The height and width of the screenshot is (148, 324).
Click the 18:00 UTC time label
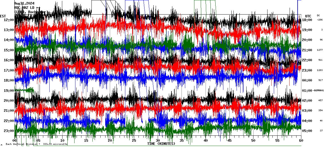(307, 20)
